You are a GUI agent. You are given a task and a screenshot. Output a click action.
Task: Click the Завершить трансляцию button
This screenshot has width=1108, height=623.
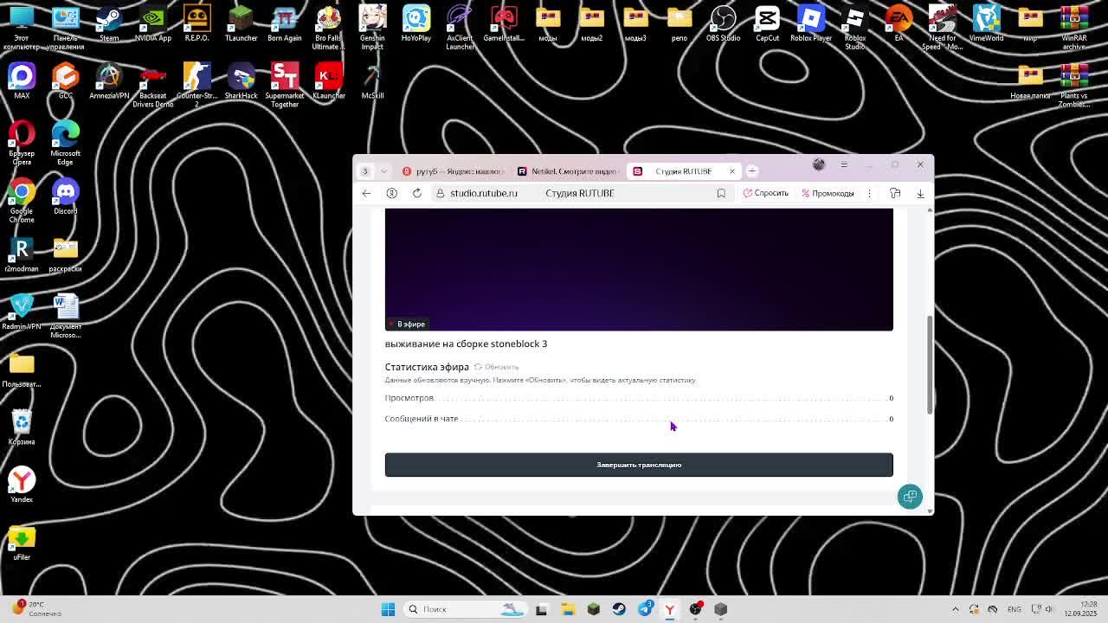click(638, 465)
